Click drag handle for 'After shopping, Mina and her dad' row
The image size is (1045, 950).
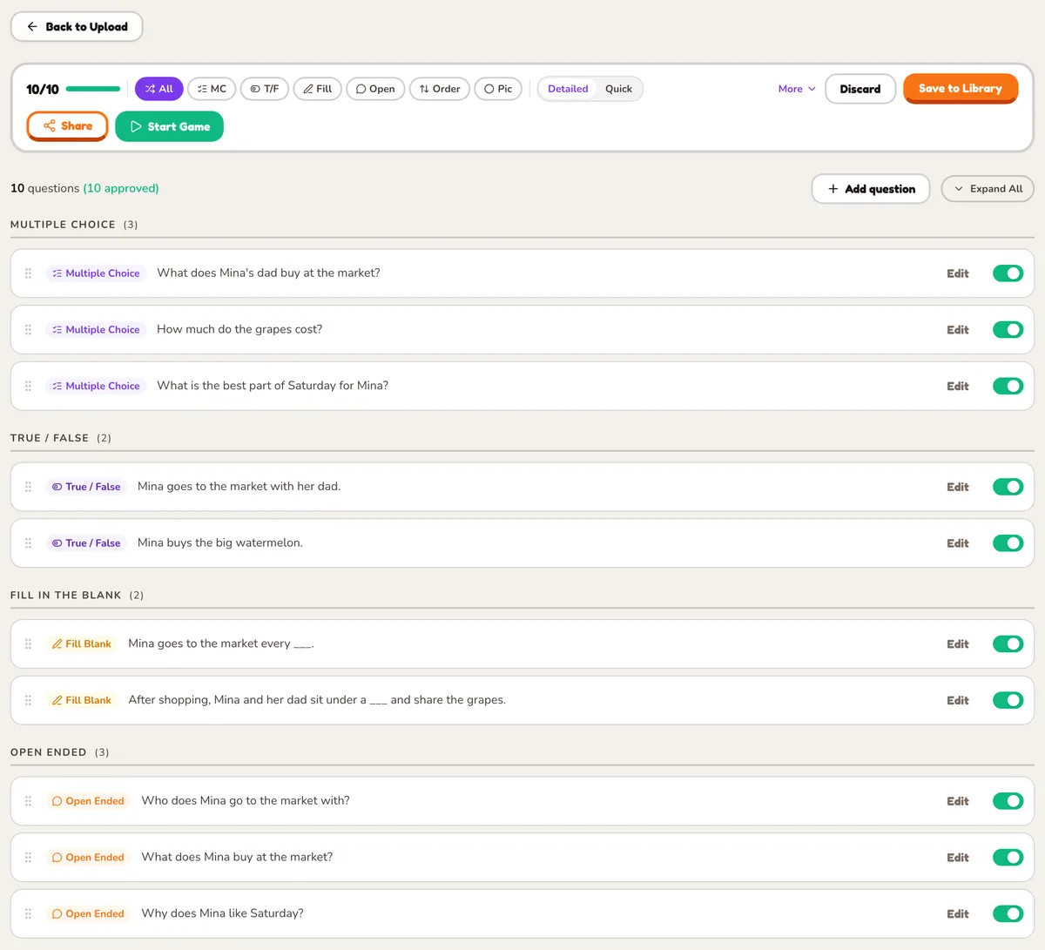coord(28,700)
